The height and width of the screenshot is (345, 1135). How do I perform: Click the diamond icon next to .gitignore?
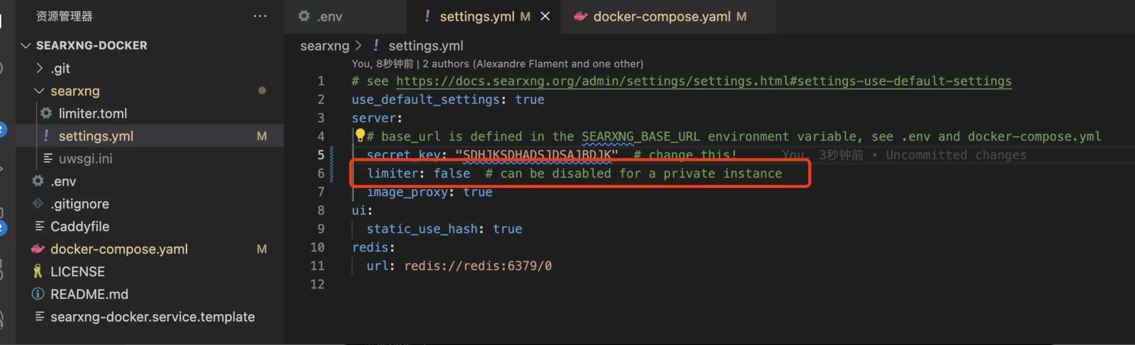(x=38, y=204)
